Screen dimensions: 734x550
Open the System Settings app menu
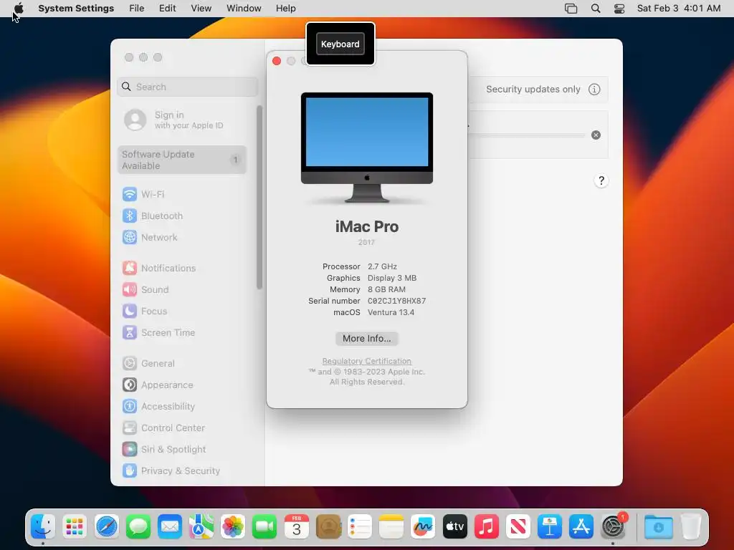(76, 8)
